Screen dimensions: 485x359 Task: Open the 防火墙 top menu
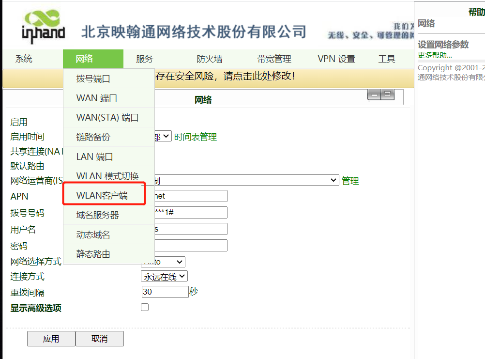210,59
